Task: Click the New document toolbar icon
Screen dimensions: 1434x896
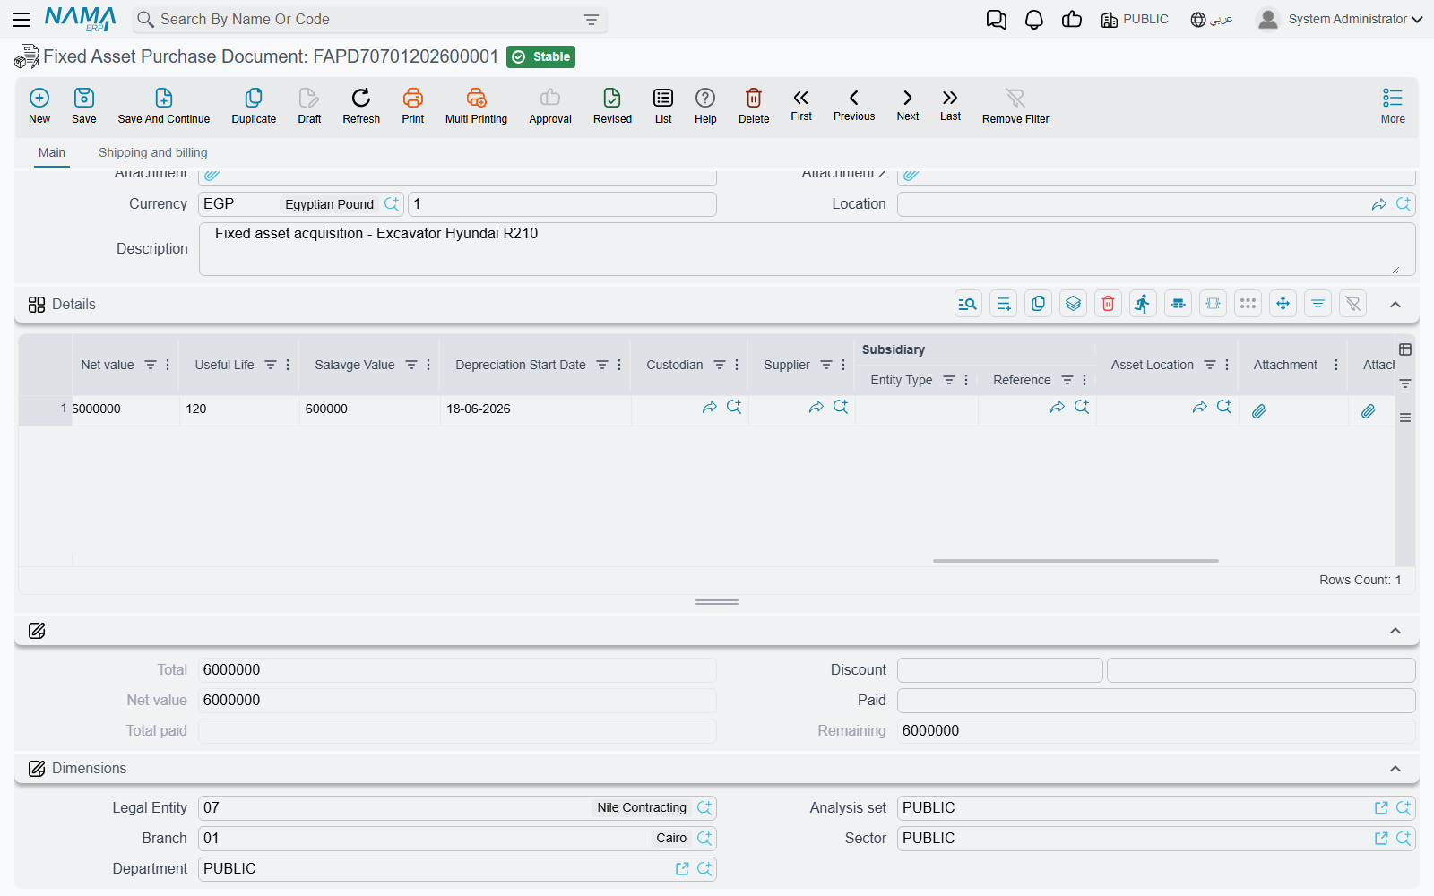Action: click(39, 105)
